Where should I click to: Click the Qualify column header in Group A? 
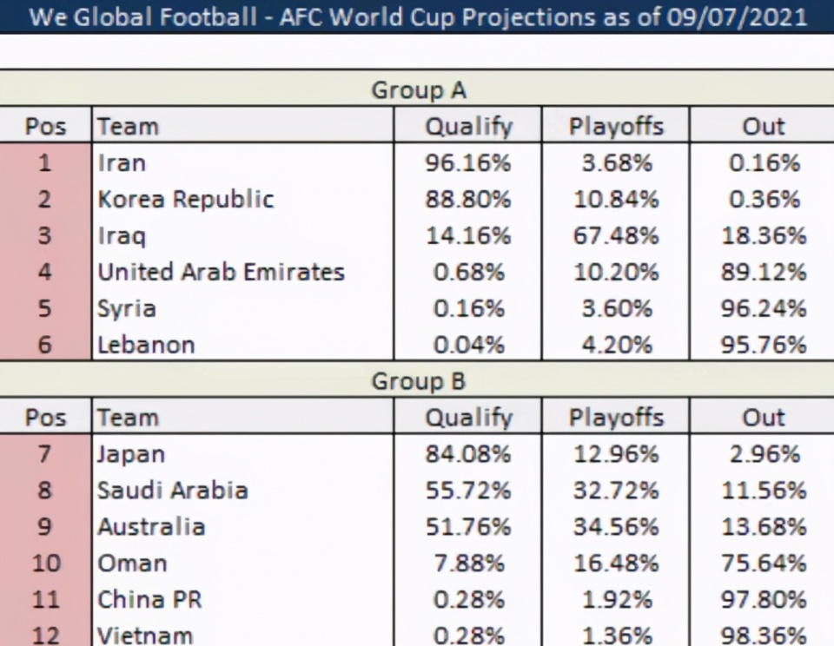[468, 126]
